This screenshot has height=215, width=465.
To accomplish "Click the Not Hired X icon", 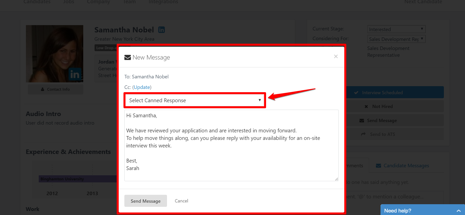I will [366, 106].
